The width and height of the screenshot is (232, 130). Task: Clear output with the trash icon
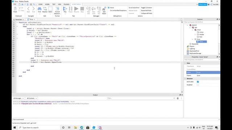pos(178,98)
